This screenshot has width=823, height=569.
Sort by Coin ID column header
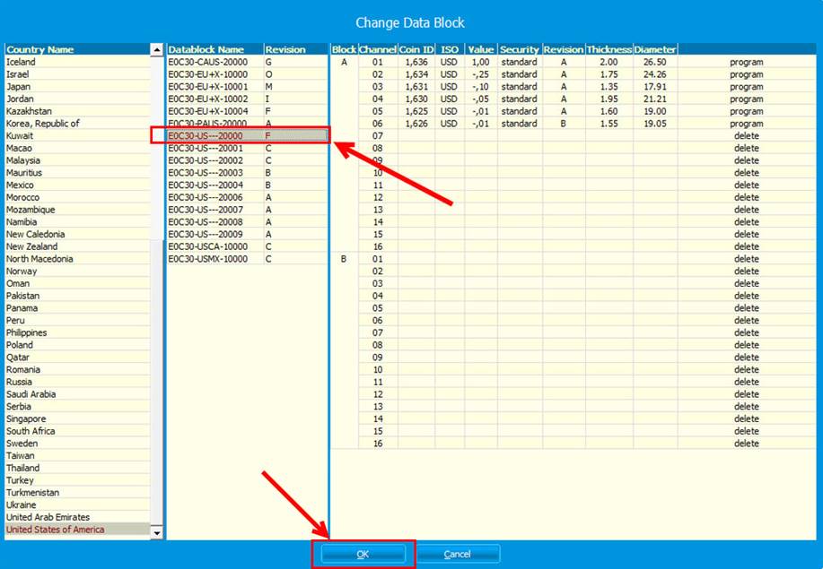coord(416,49)
